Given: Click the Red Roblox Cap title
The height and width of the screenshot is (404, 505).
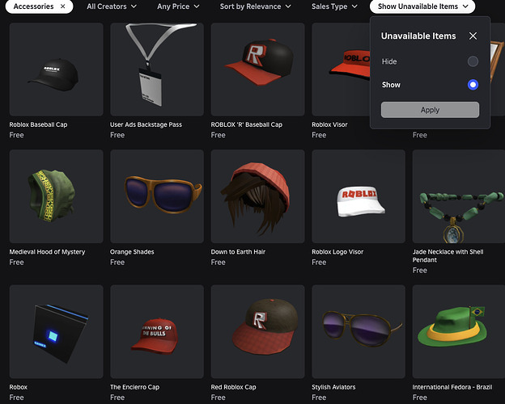Looking at the screenshot, I should [234, 387].
